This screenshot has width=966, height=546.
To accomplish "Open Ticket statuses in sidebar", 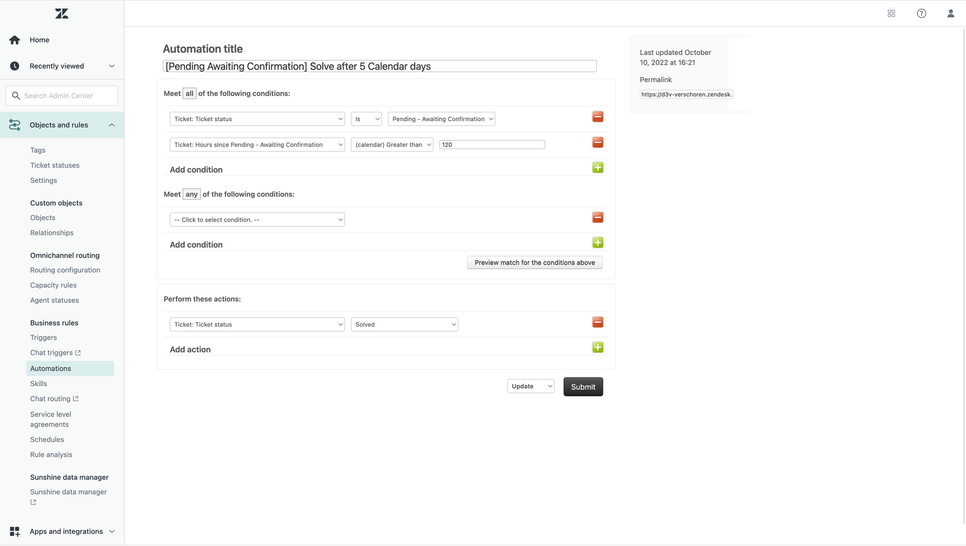I will tap(55, 165).
